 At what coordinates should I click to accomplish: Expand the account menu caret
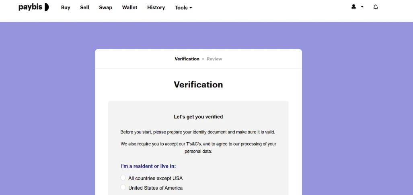click(x=362, y=7)
